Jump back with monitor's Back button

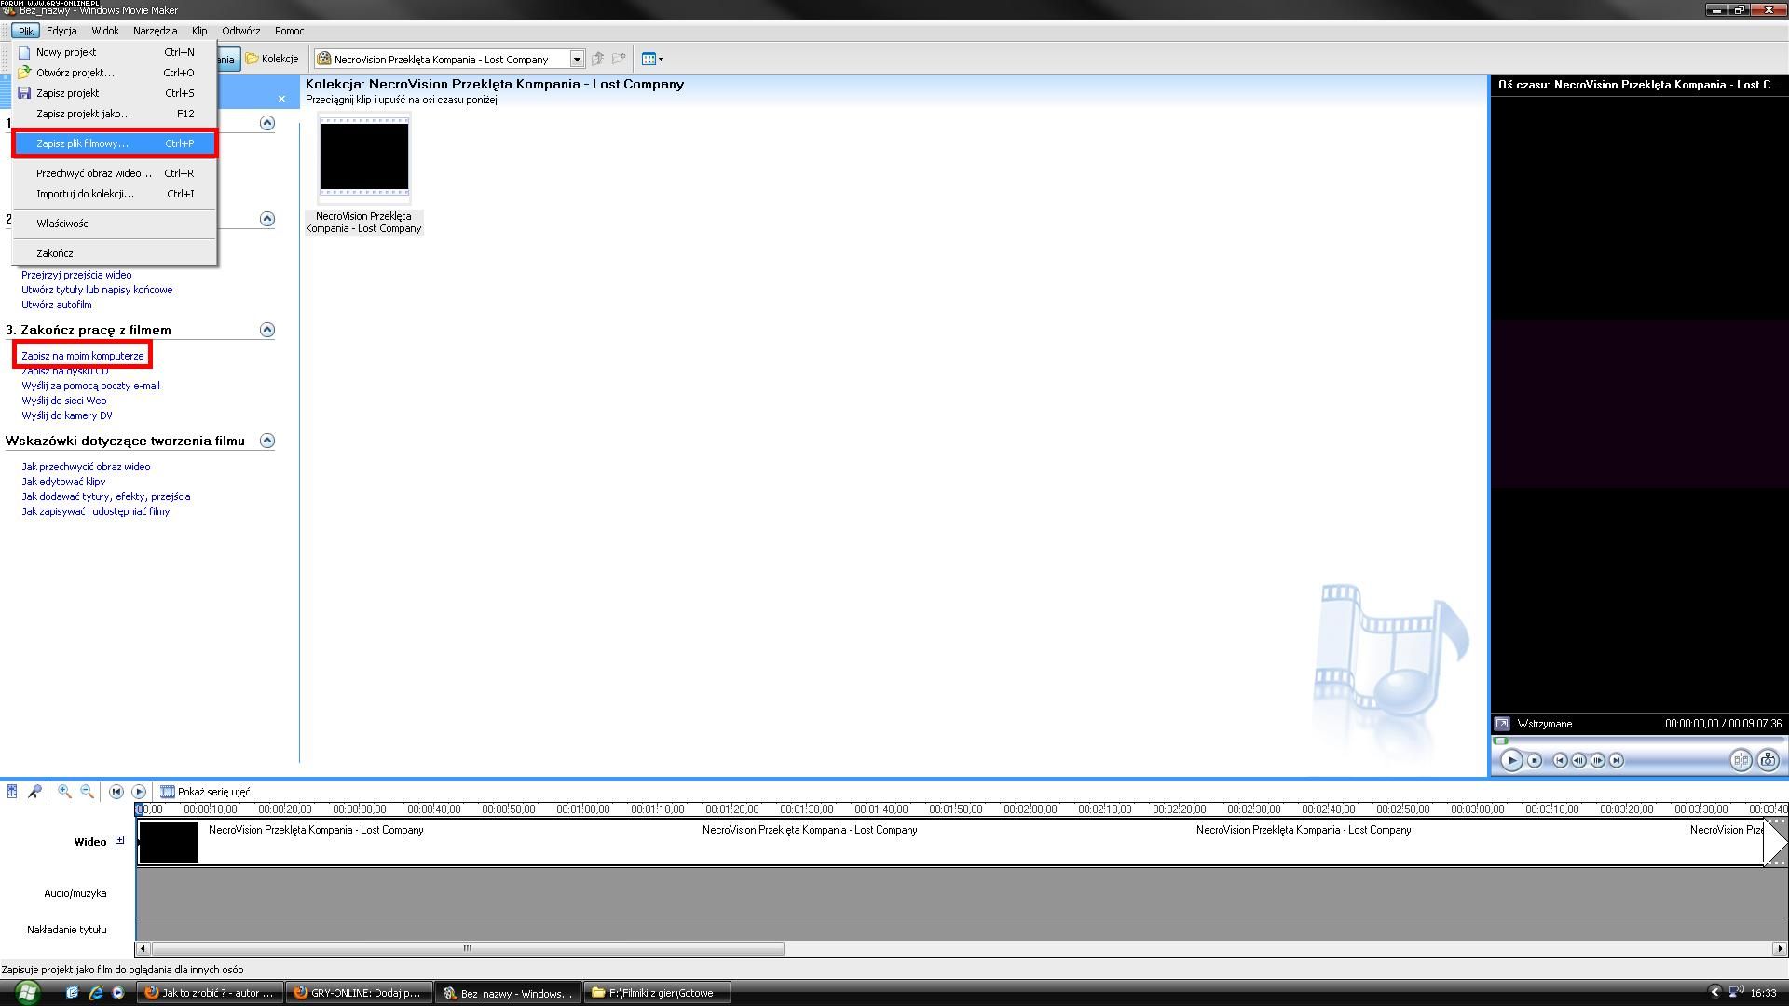(x=1560, y=761)
